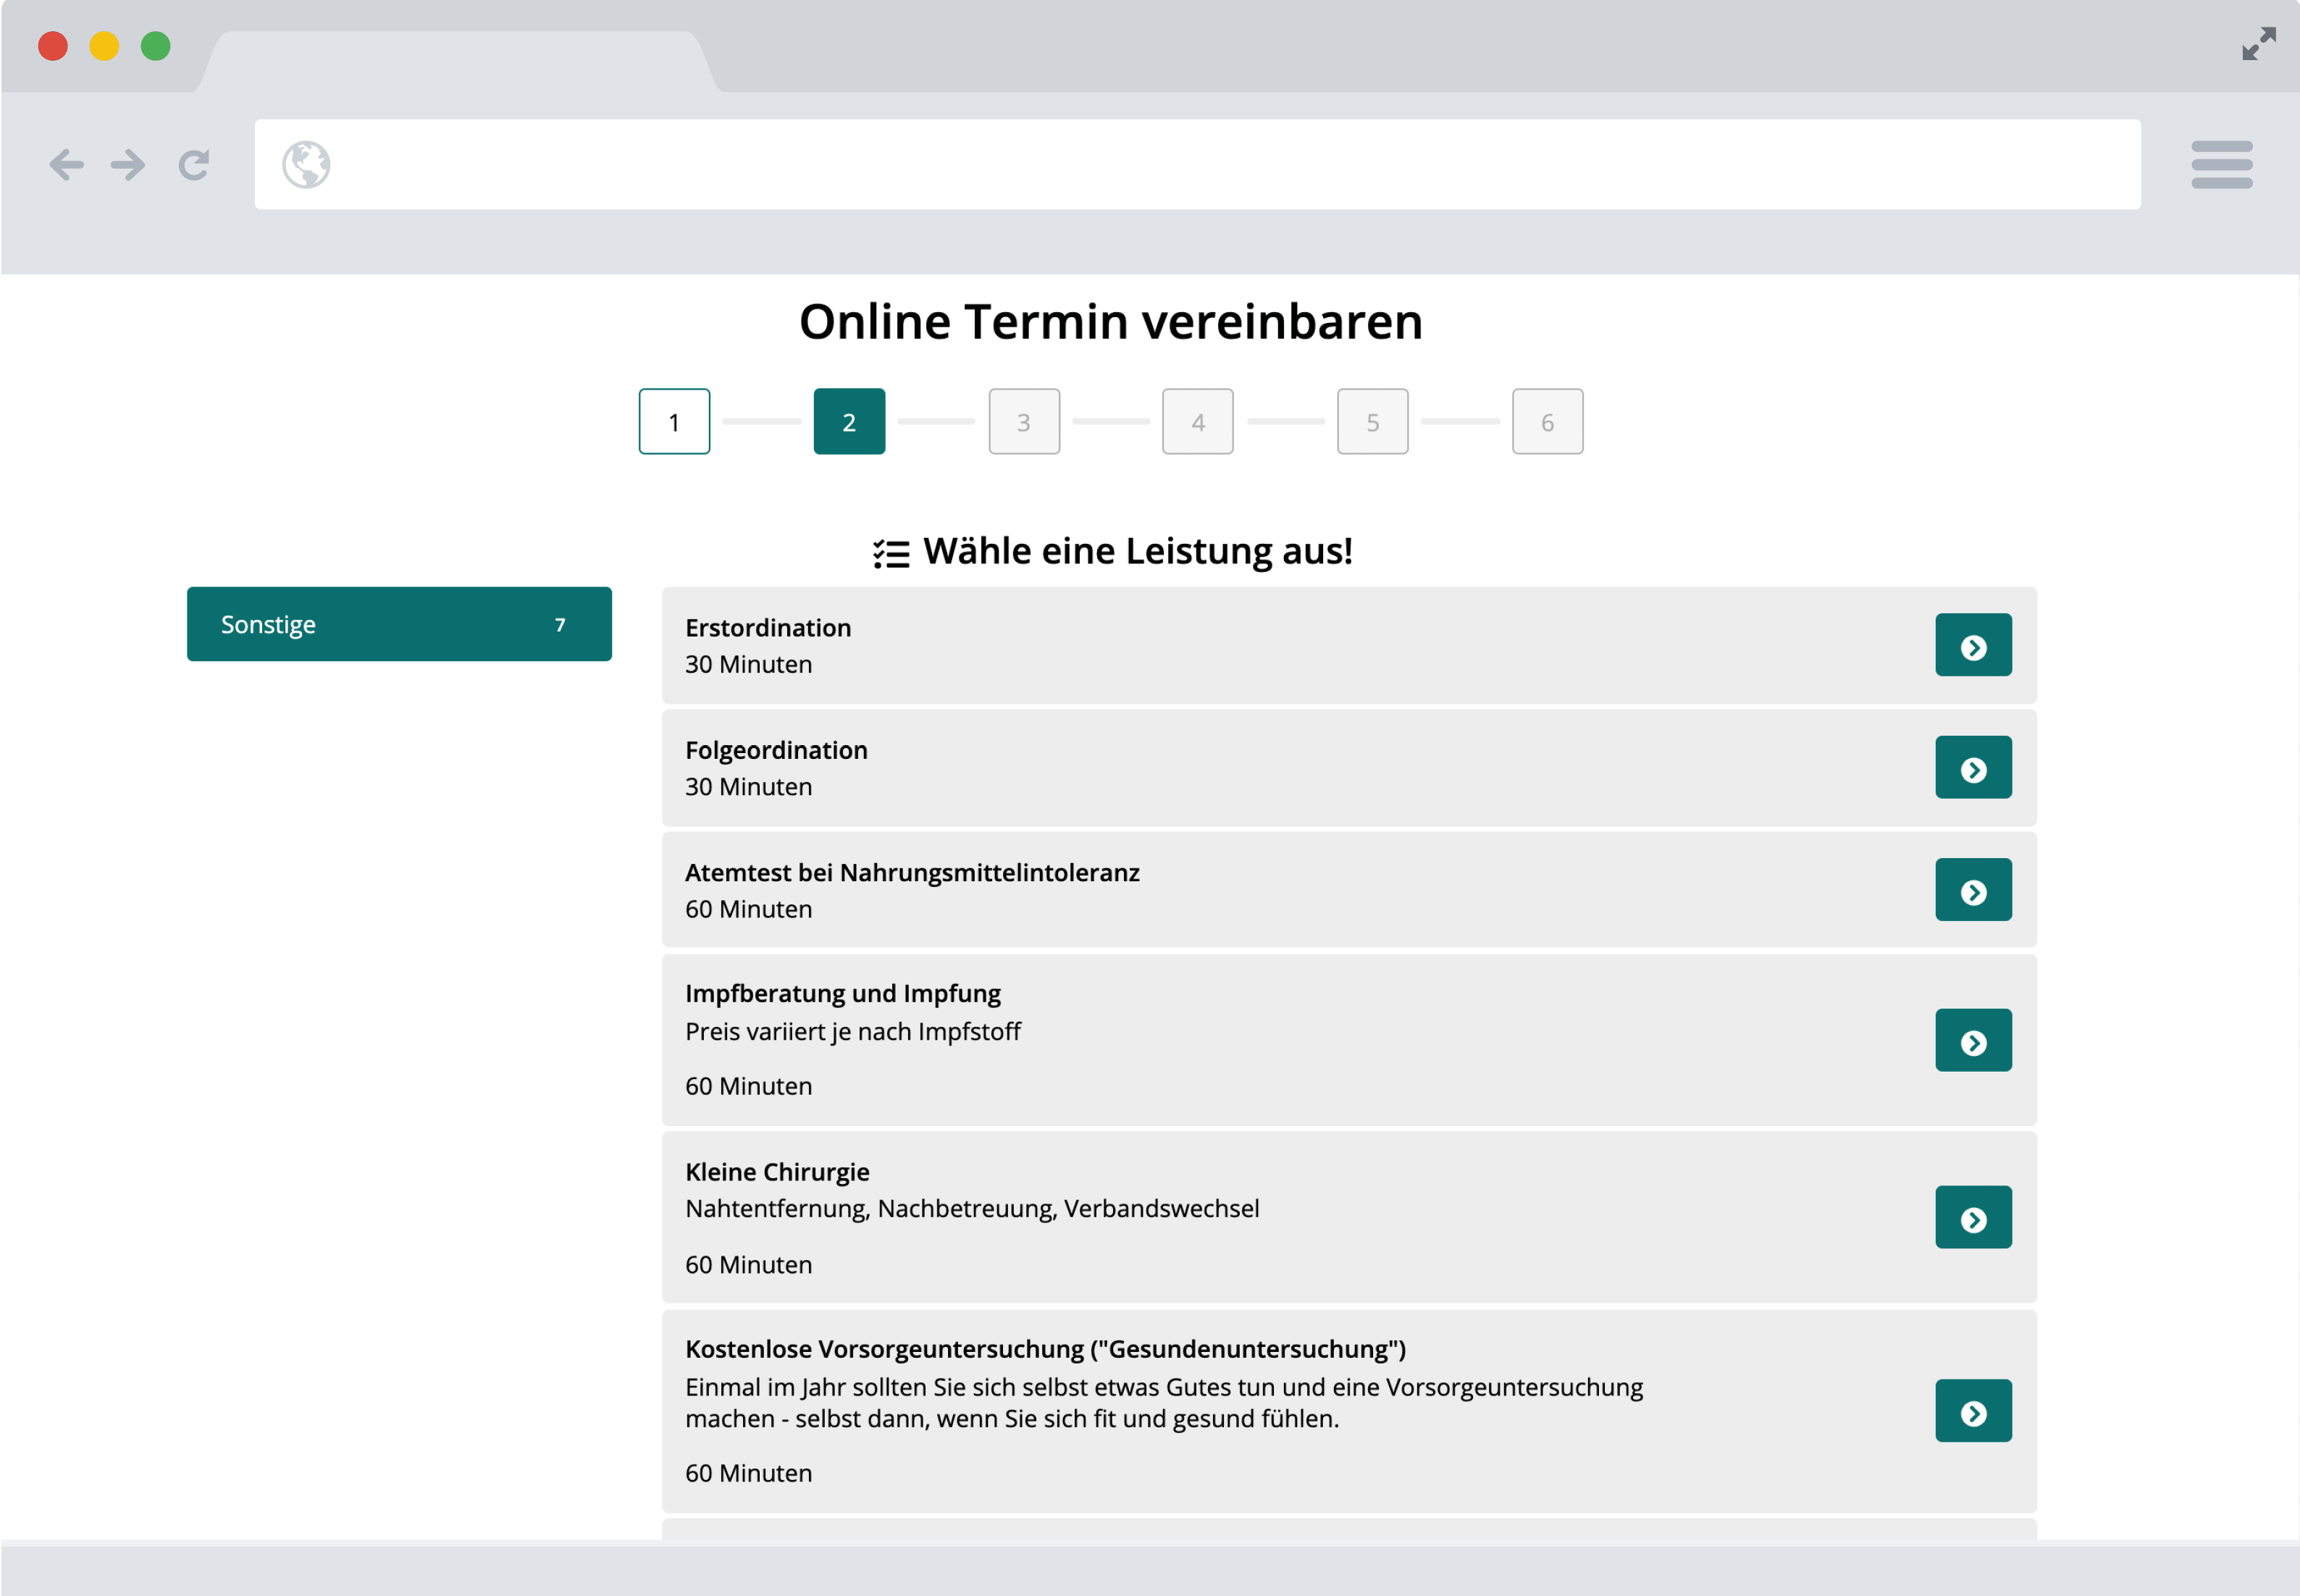Click Kostenlose Vorsorgeuntersuchung title
This screenshot has width=2300, height=1596.
coord(1045,1349)
